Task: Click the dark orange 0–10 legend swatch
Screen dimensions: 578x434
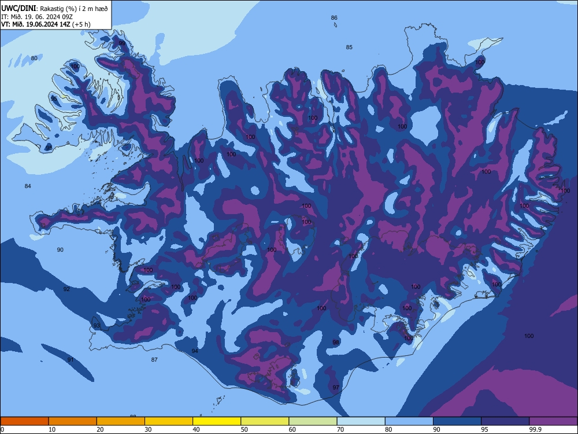Action: [x=24, y=421]
